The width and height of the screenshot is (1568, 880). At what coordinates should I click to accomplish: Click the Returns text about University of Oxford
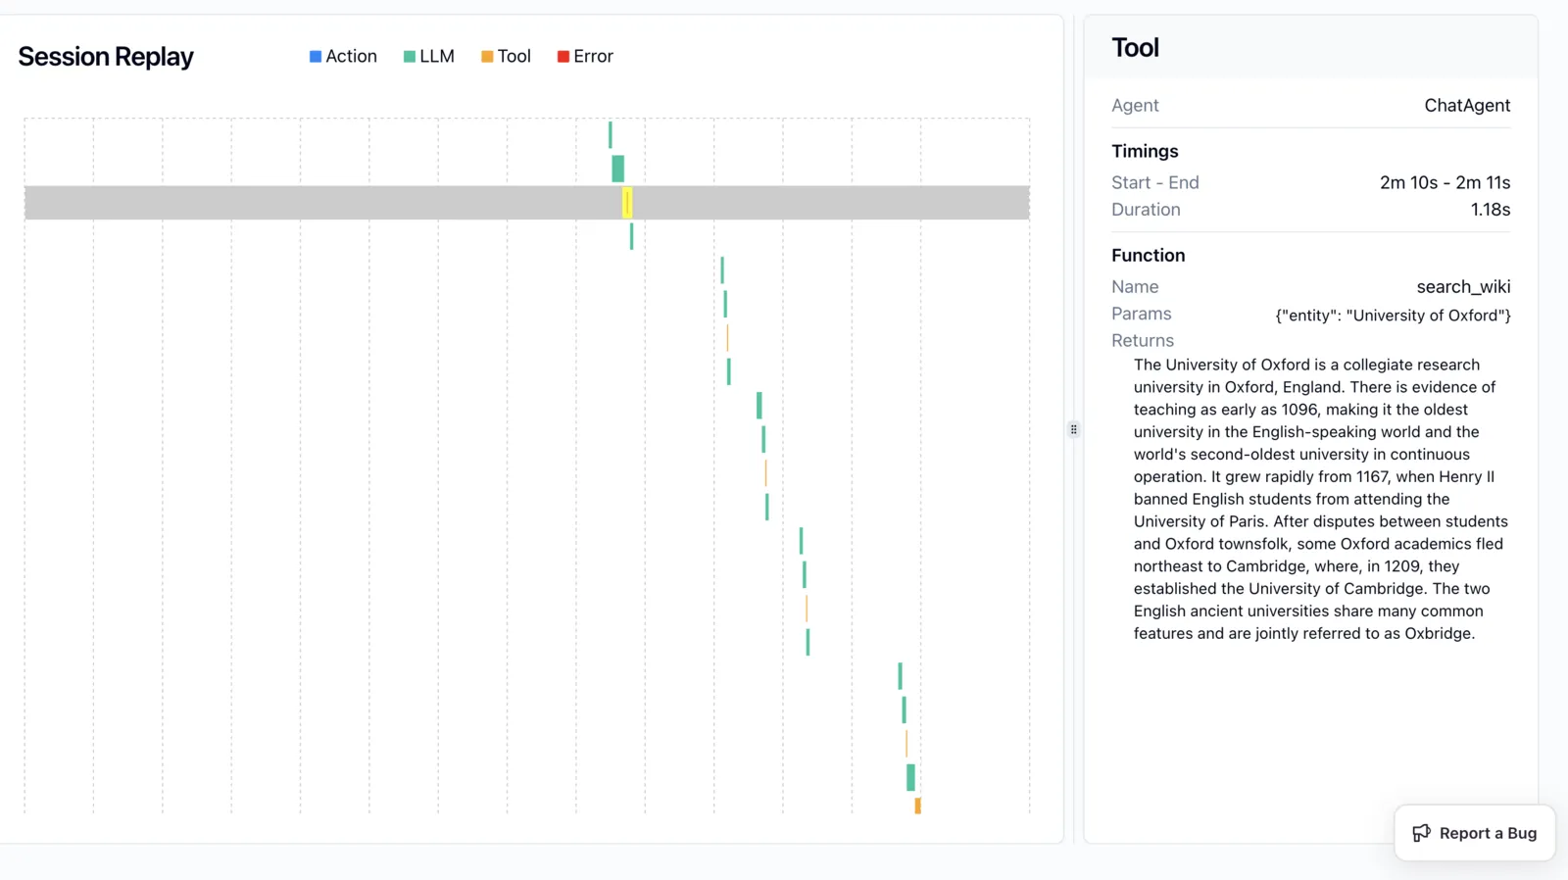[1321, 499]
